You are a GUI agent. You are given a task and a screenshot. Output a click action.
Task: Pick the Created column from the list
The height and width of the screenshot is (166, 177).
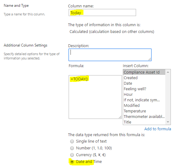(x=144, y=78)
